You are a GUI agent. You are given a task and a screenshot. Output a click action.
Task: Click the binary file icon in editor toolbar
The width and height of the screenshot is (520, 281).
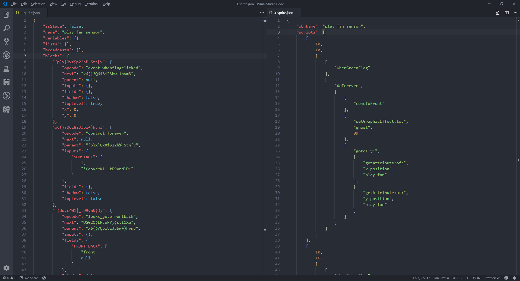tap(497, 13)
